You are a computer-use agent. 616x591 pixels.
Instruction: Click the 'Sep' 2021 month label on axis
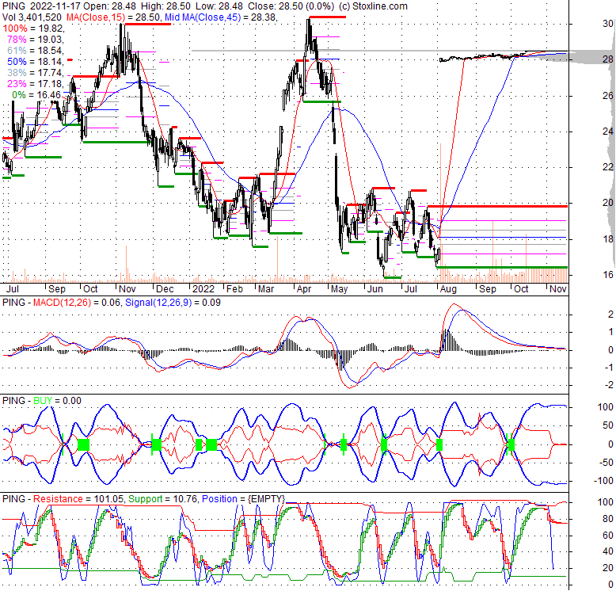(x=56, y=289)
